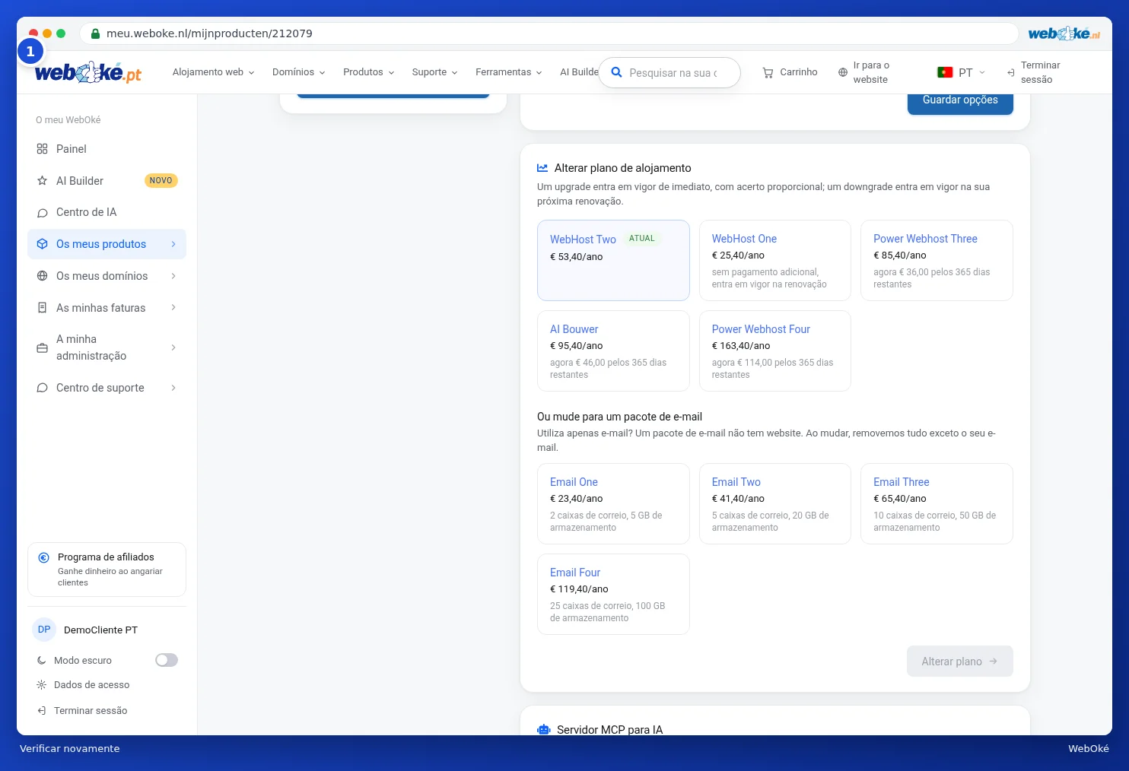This screenshot has width=1129, height=771.
Task: Click the Programa de afiliados euro icon
Action: (44, 557)
